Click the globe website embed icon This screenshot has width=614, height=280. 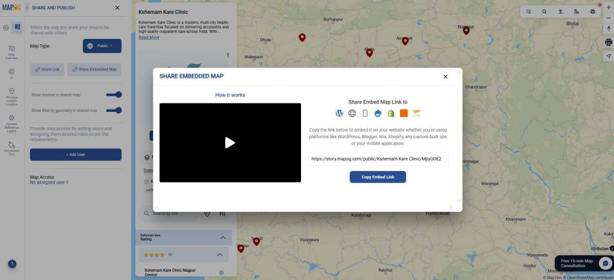pos(353,113)
